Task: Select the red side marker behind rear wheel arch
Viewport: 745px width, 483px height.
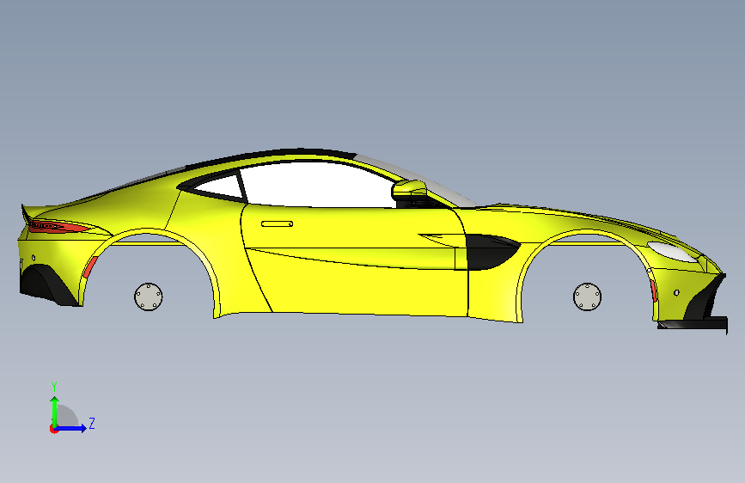Action: pos(90,266)
